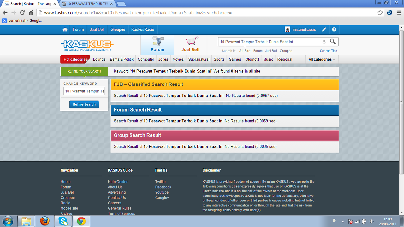The width and height of the screenshot is (404, 227).
Task: Open the Twitter link under Find Us
Action: (161, 182)
